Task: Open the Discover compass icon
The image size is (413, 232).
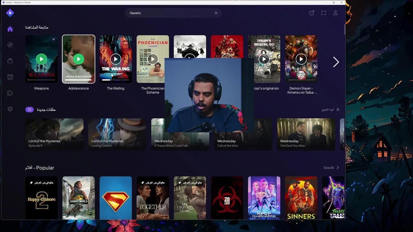Action: [x=10, y=45]
